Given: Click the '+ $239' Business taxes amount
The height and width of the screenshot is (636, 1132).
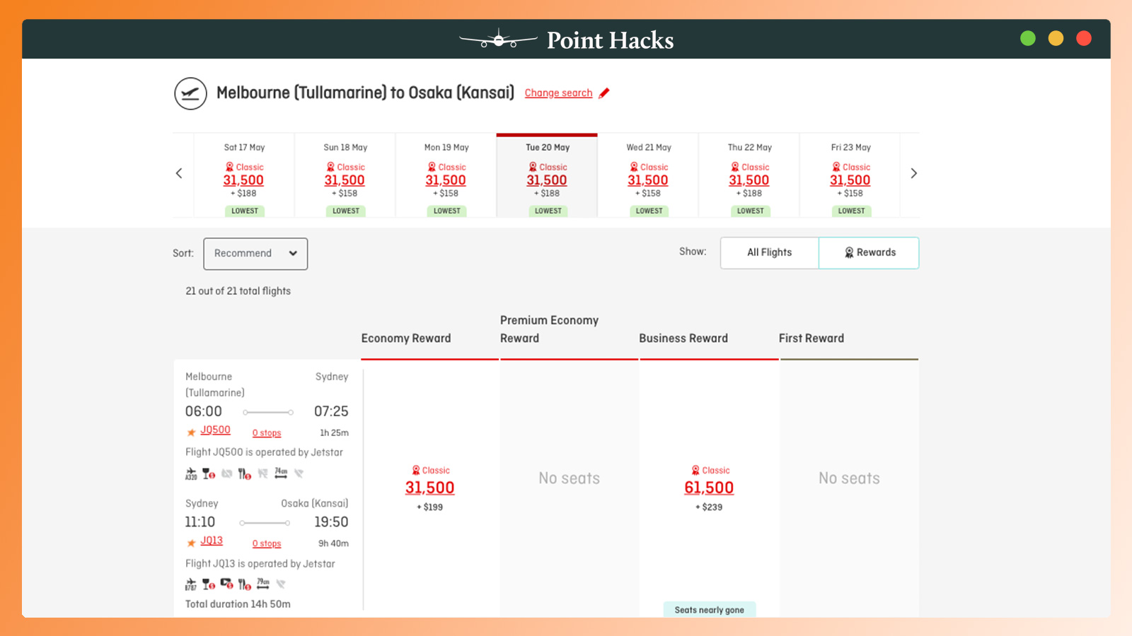Looking at the screenshot, I should pos(709,507).
